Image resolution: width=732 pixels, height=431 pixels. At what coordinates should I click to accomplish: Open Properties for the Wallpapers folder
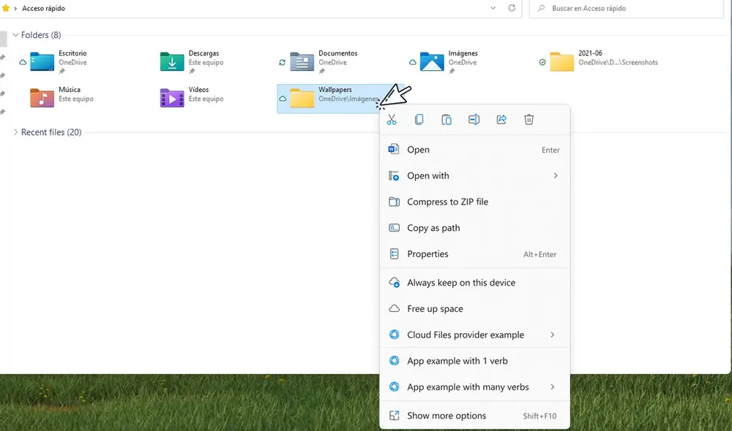click(427, 253)
